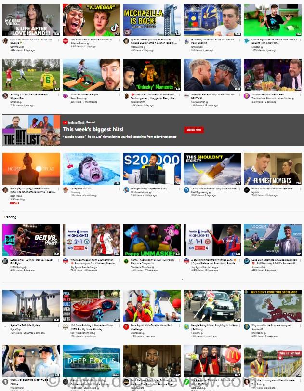Screen dimensions: 304x391
Task: Play the Deji vs. Fousey fight thumbnail
Action: click(31, 240)
